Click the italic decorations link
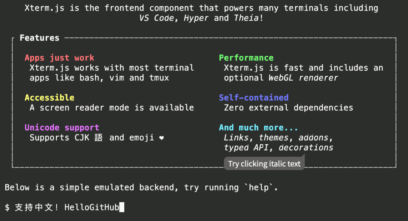Viewport: 408px width, 221px height. click(x=306, y=148)
